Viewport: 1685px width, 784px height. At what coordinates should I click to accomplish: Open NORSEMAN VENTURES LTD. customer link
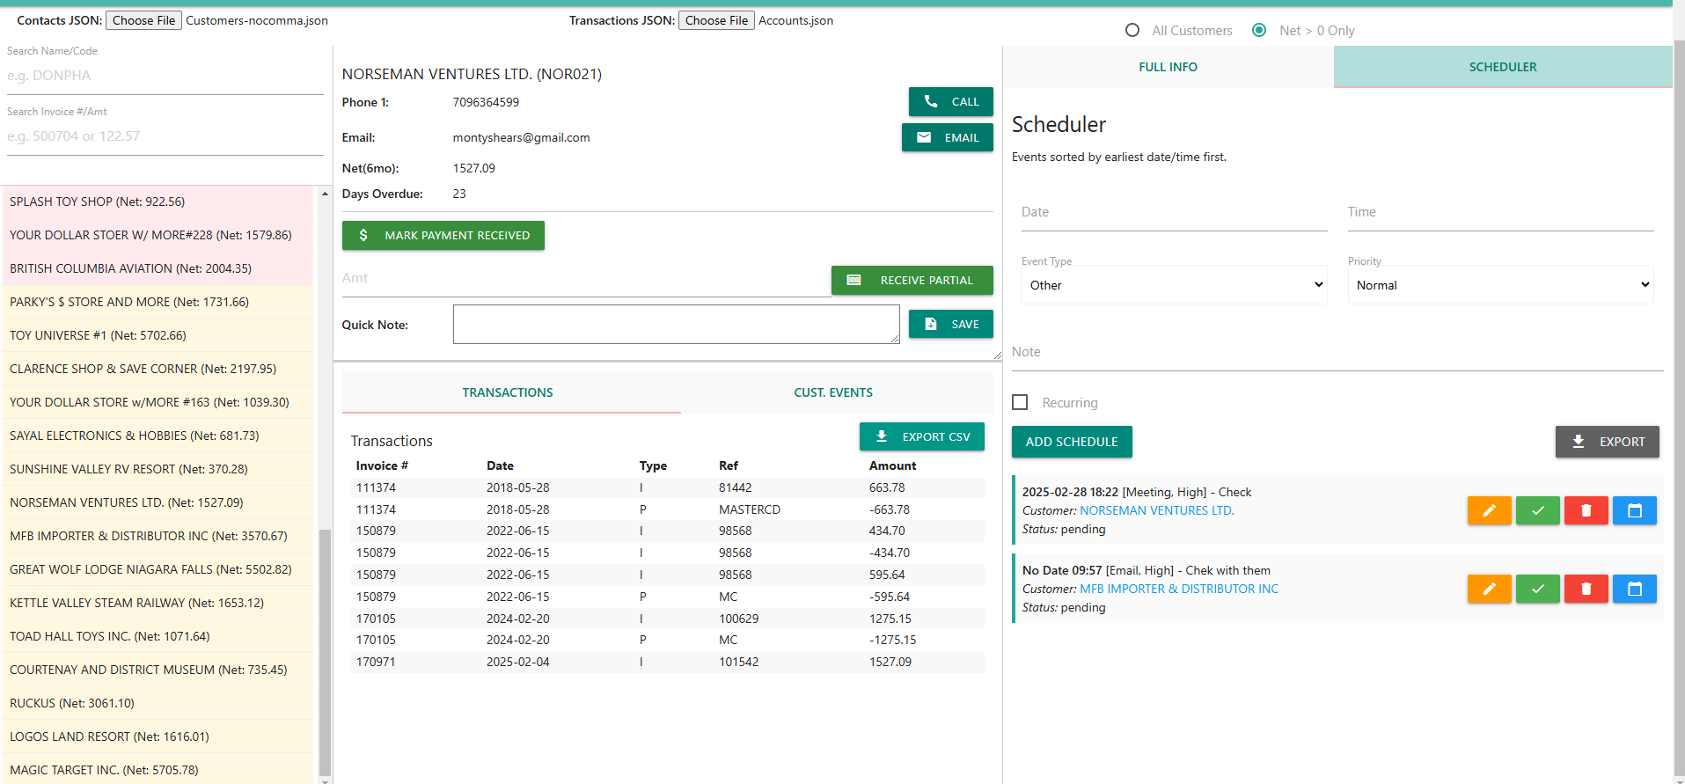point(1156,510)
